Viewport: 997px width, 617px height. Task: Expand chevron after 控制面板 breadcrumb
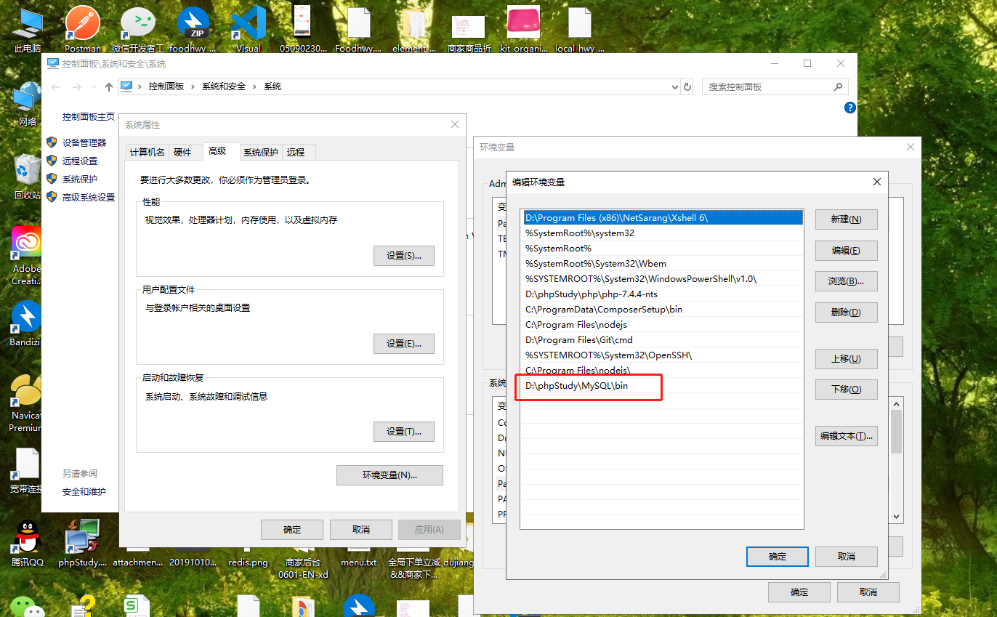pos(193,86)
